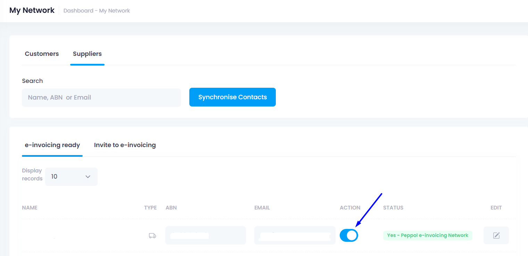Open the e-invoicing ready tab

[52, 145]
